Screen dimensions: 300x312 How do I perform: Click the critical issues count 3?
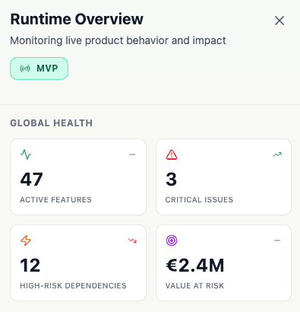171,180
